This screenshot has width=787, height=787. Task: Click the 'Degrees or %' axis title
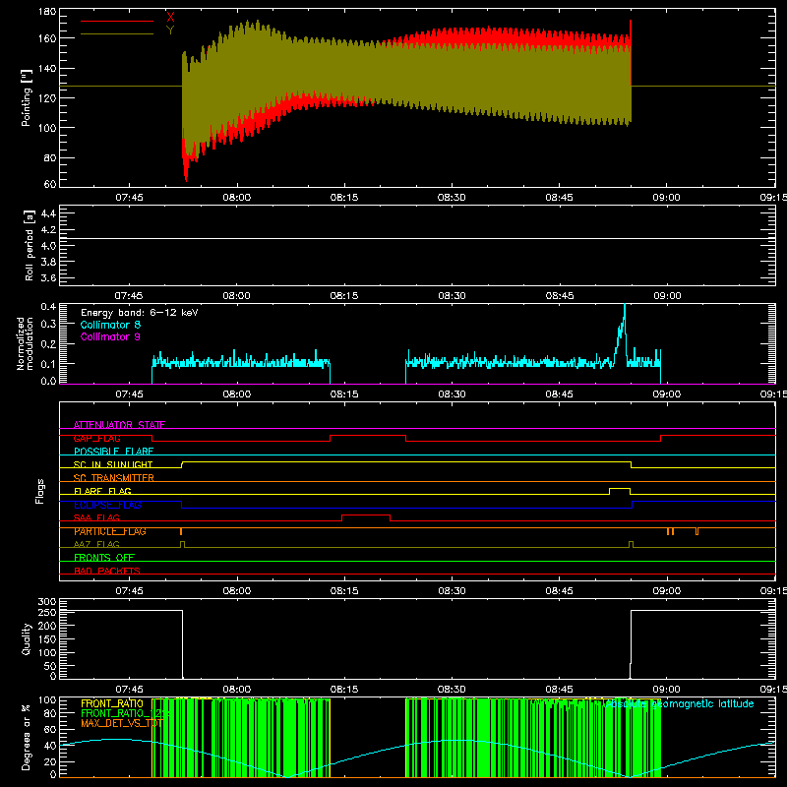[27, 738]
